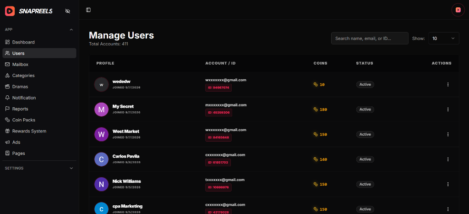This screenshot has width=469, height=214.
Task: Click the ID: 61851703 badge
Action: click(218, 163)
